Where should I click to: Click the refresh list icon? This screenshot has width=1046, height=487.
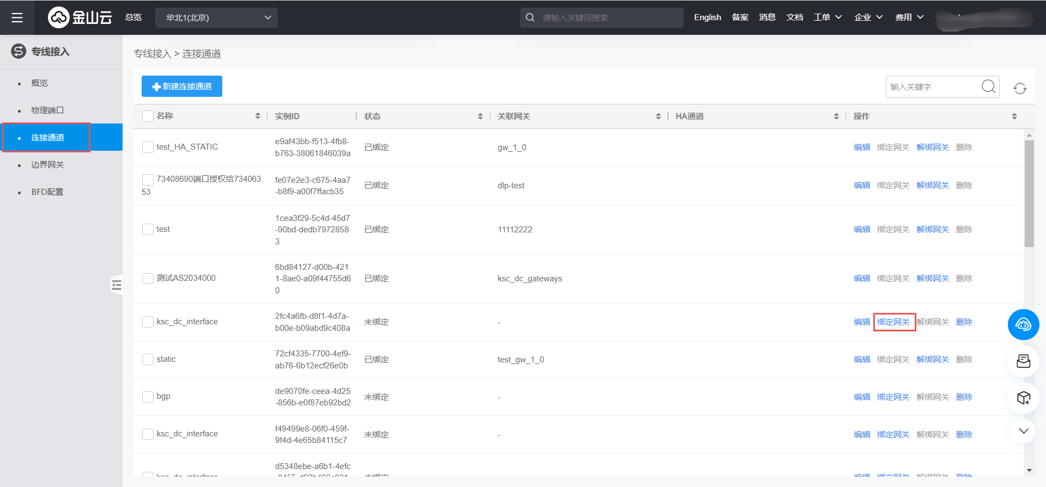tap(1020, 88)
